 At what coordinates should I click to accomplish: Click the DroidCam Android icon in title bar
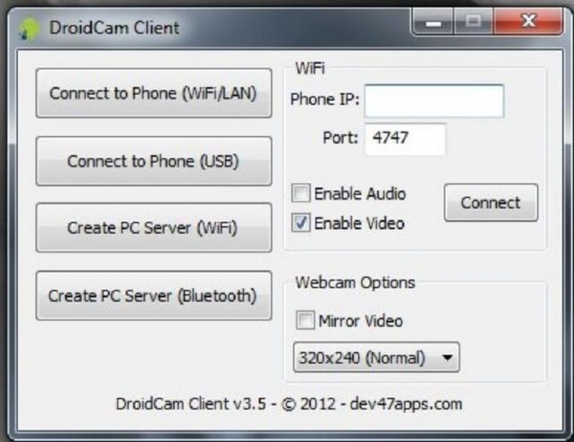click(x=30, y=29)
